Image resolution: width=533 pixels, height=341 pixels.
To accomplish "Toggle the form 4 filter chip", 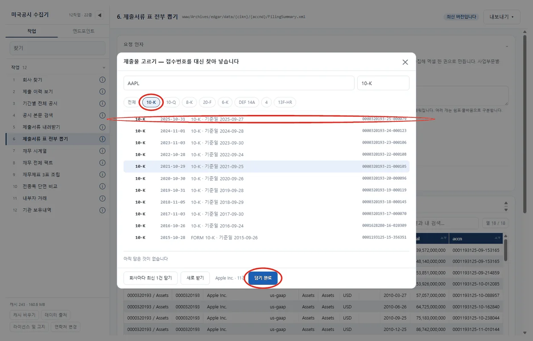I will coord(266,102).
